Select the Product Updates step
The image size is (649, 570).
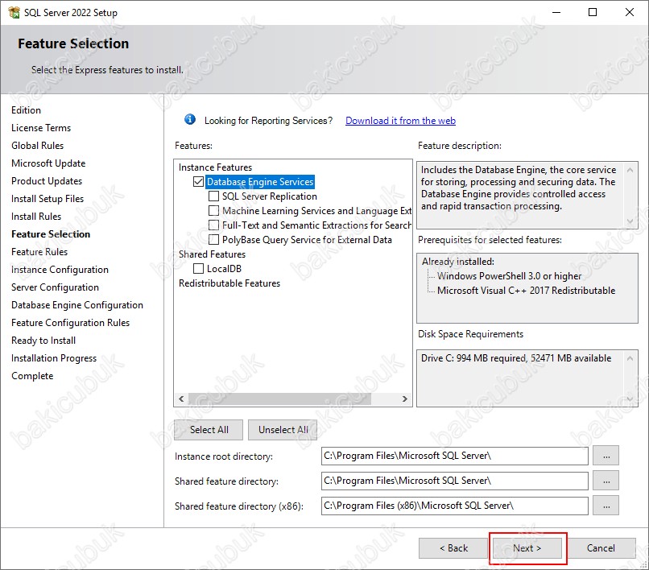47,181
